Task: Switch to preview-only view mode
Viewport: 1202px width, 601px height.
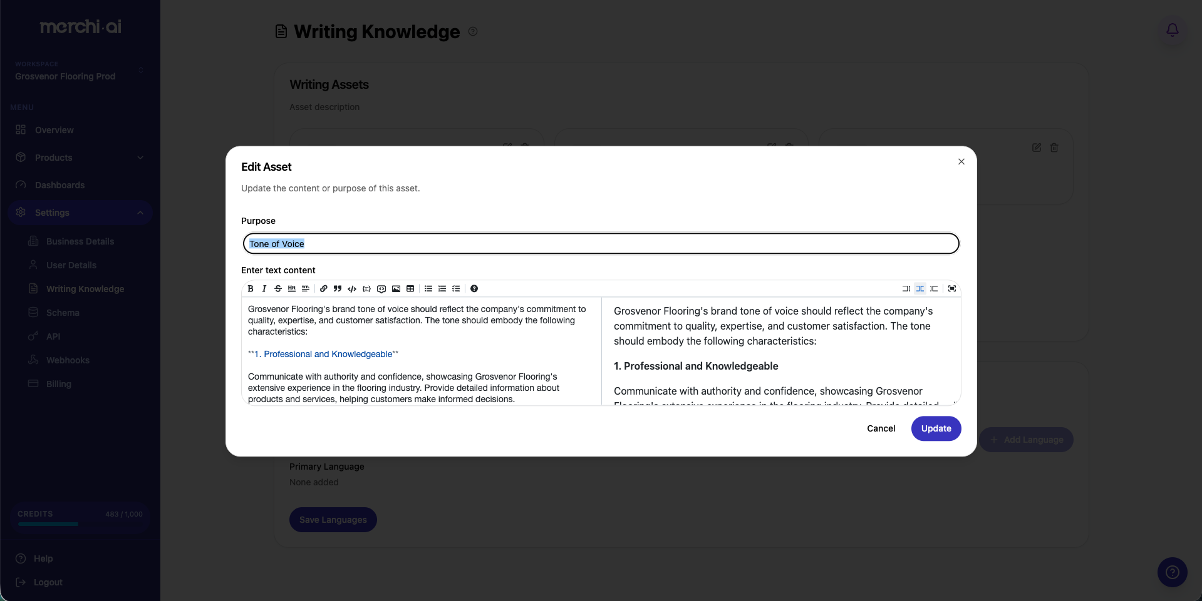Action: click(934, 289)
